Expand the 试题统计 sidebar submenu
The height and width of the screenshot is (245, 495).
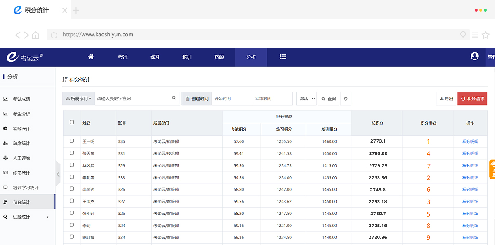click(x=48, y=217)
